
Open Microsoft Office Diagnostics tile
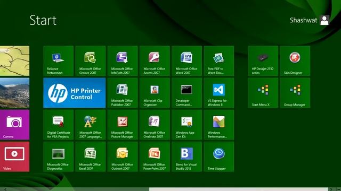pos(58,157)
